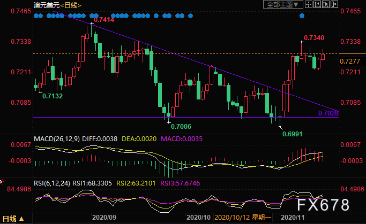366x224 pixels.
Task: Click the MACD(26,12,9) indicator label
Action: pyautogui.click(x=57, y=139)
